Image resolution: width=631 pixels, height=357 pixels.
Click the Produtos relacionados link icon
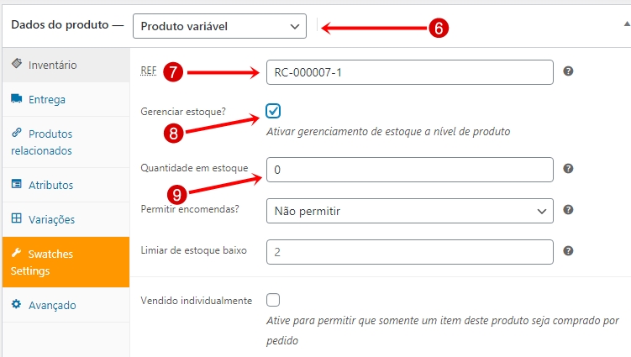tap(17, 133)
